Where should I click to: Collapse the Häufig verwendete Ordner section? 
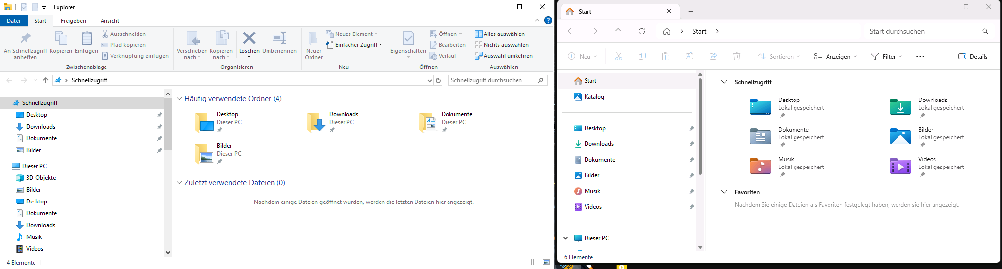coord(179,99)
